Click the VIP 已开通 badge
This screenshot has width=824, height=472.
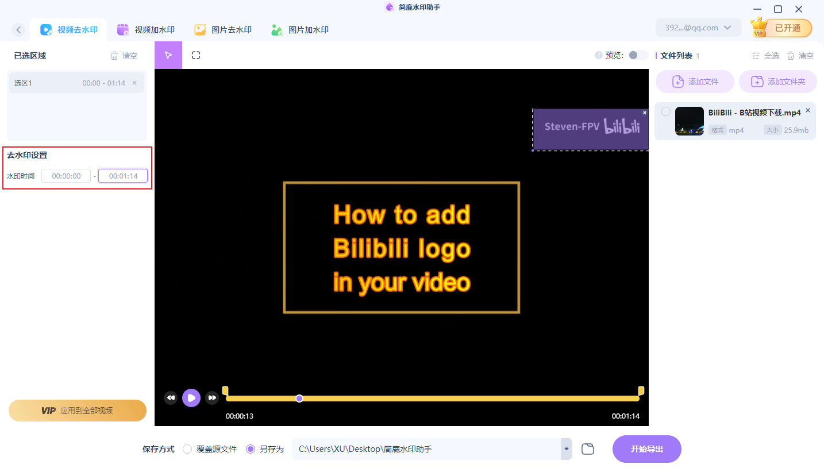[781, 28]
